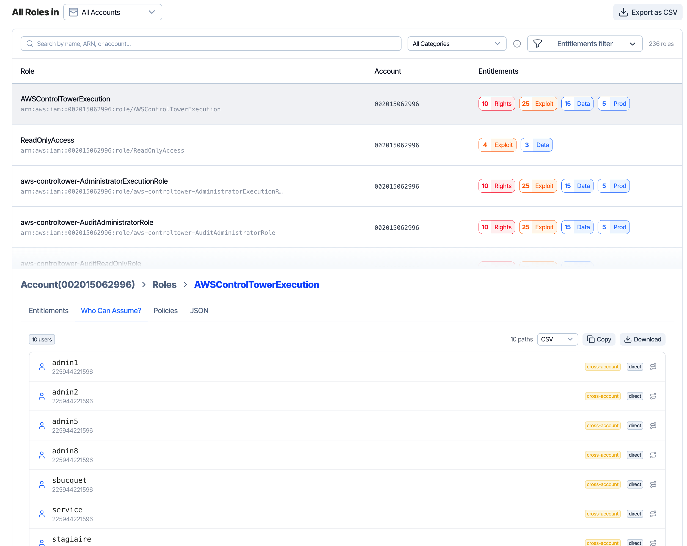687x546 pixels.
Task: Click cross-account tag on sbucquet row
Action: [x=602, y=484]
